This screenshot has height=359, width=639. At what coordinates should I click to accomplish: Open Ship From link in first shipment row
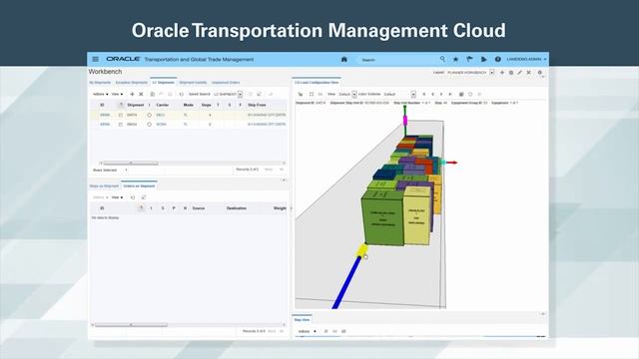pos(267,116)
